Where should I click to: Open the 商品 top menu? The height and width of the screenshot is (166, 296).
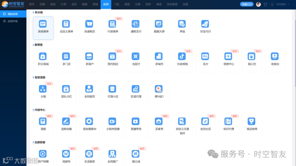coord(53,4)
